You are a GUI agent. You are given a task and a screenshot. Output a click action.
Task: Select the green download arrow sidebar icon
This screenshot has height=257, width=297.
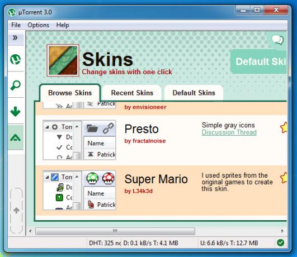15,111
